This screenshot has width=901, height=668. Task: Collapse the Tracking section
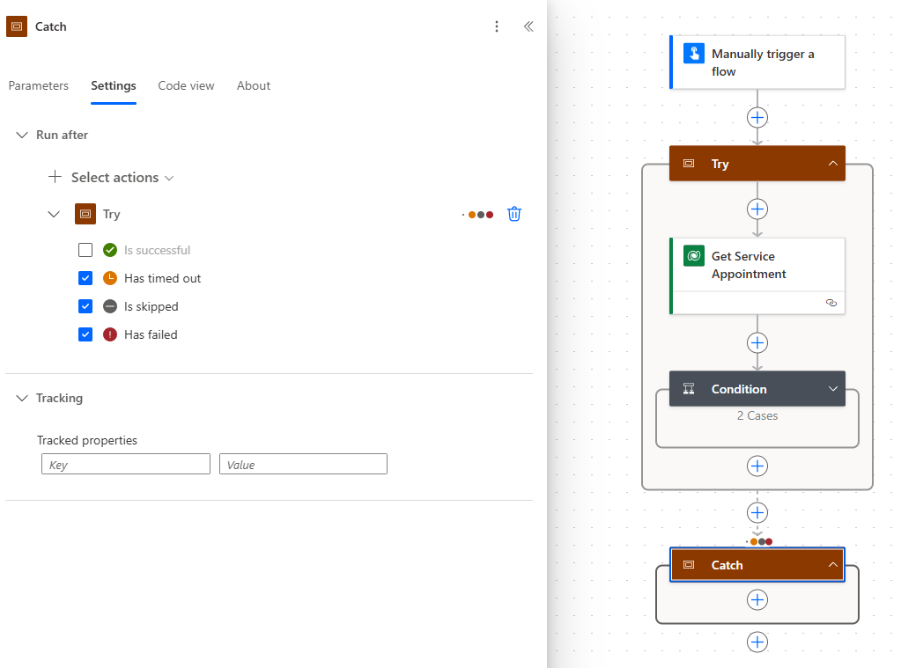pos(23,398)
